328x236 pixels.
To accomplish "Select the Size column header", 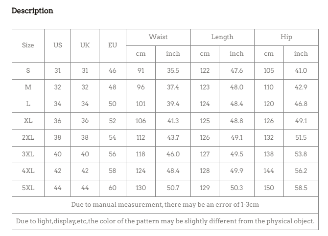I will click(28, 45).
